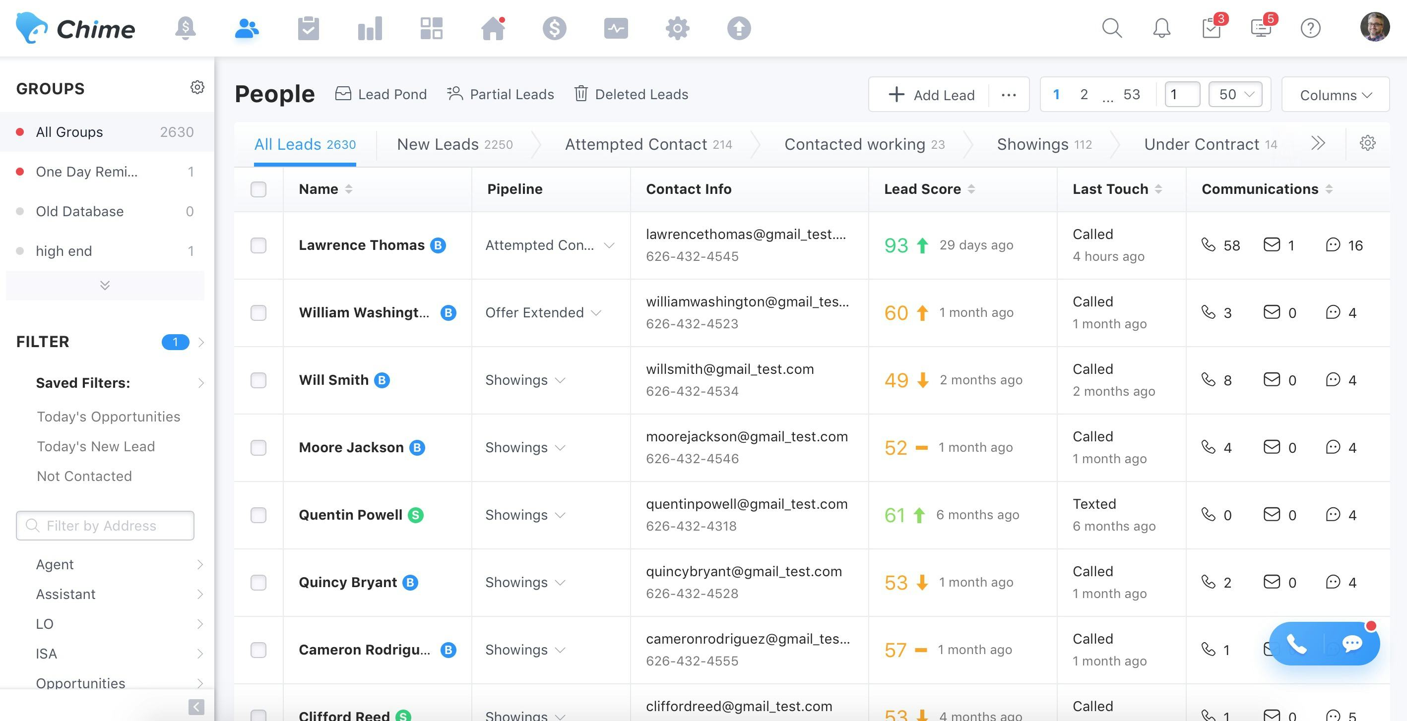
Task: Open the global search magnifier
Action: point(1111,28)
